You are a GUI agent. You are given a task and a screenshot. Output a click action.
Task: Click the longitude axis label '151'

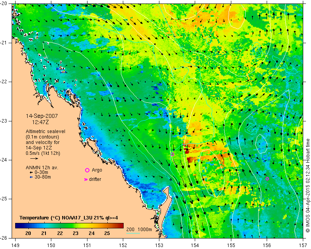pyautogui.click(x=87, y=245)
